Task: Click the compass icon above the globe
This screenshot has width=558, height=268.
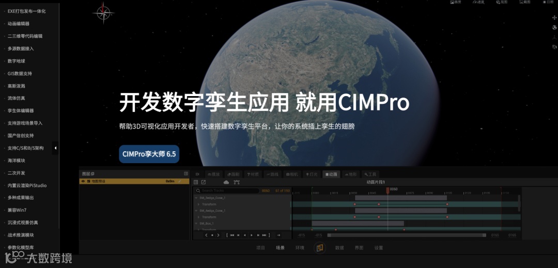Action: click(x=103, y=13)
